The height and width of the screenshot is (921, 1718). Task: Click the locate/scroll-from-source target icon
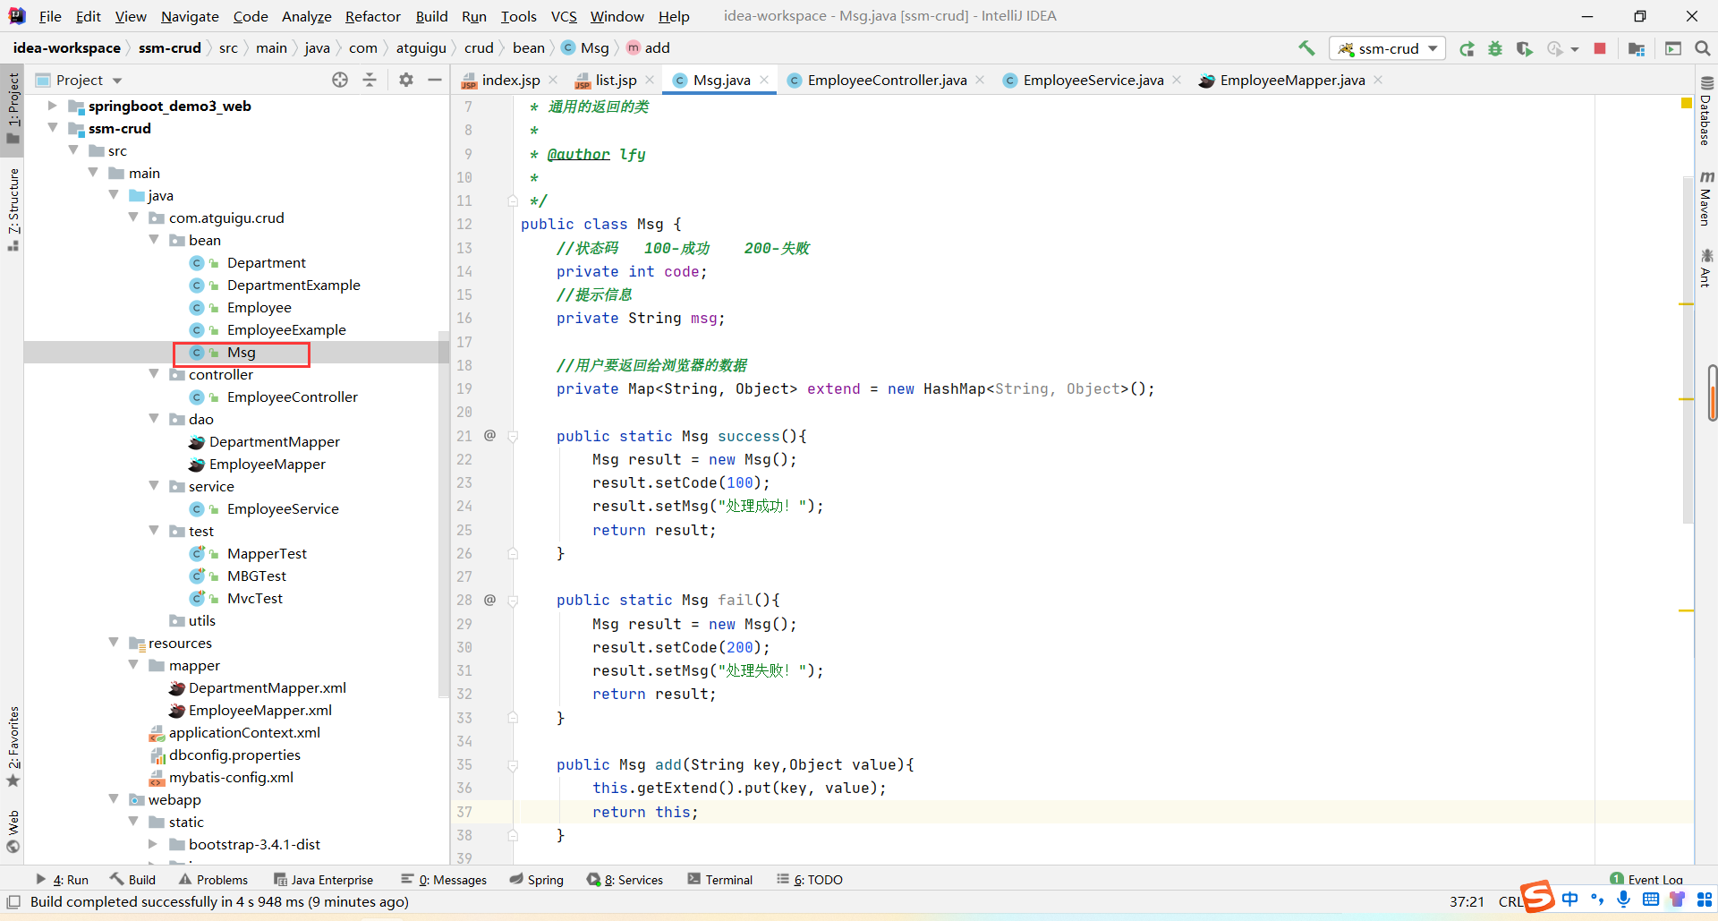click(x=340, y=80)
